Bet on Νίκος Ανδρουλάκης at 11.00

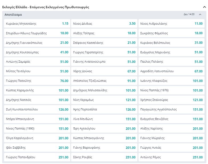tap(171, 24)
